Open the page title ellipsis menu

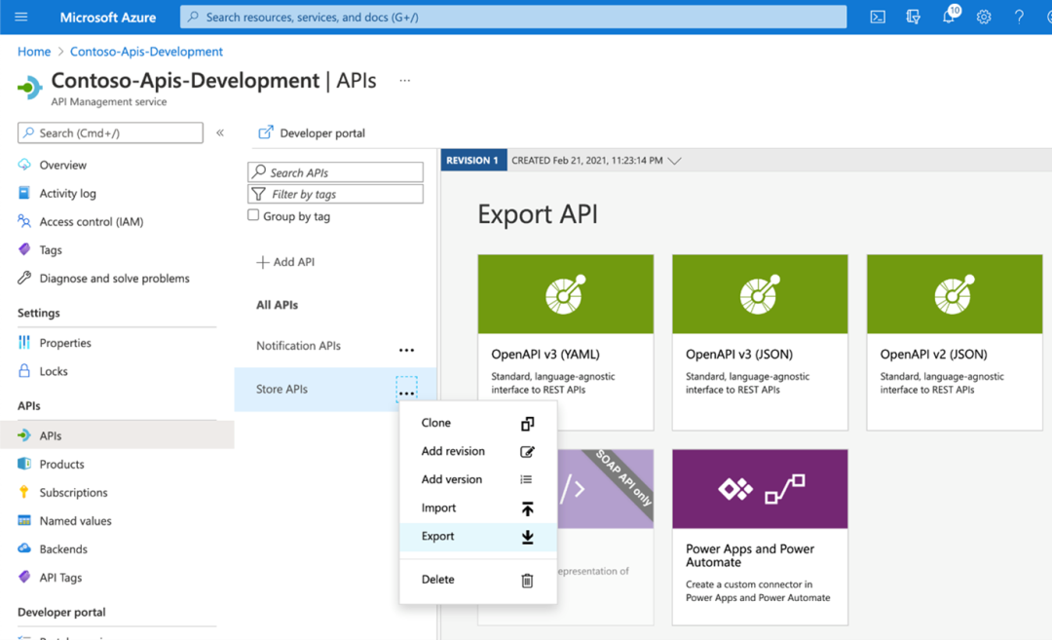click(404, 81)
